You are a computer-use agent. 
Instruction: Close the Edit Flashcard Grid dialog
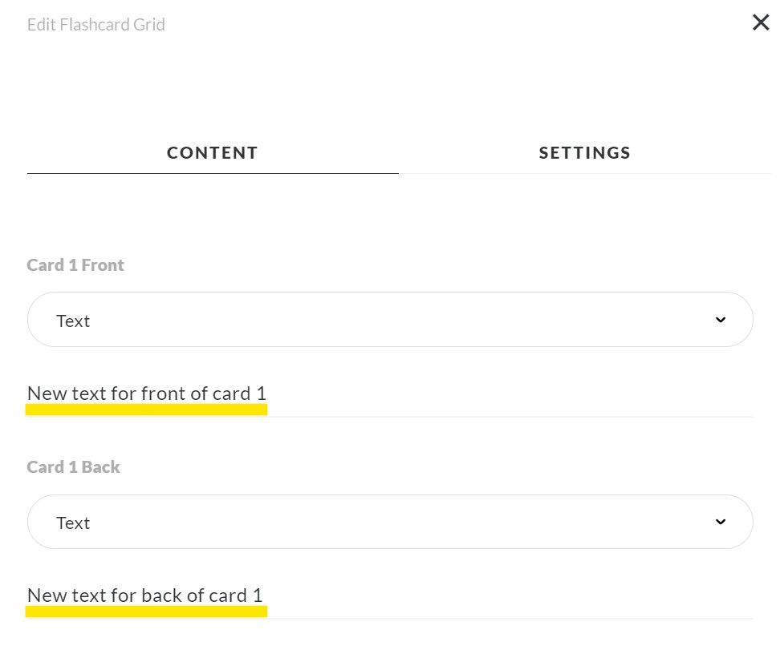point(760,22)
